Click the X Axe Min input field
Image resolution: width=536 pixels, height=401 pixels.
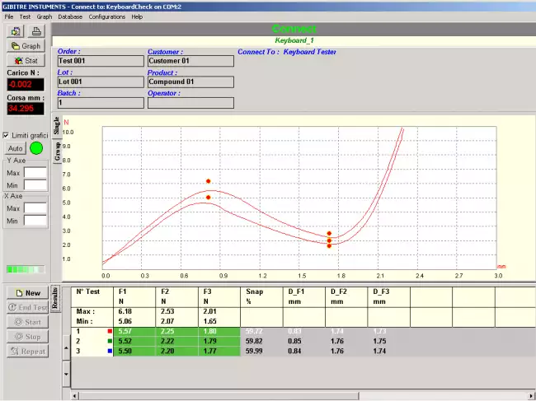point(35,221)
